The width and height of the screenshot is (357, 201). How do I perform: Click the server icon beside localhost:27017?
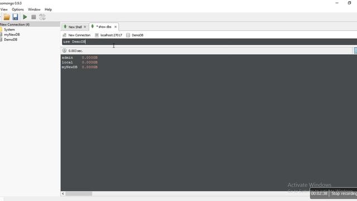tap(97, 35)
